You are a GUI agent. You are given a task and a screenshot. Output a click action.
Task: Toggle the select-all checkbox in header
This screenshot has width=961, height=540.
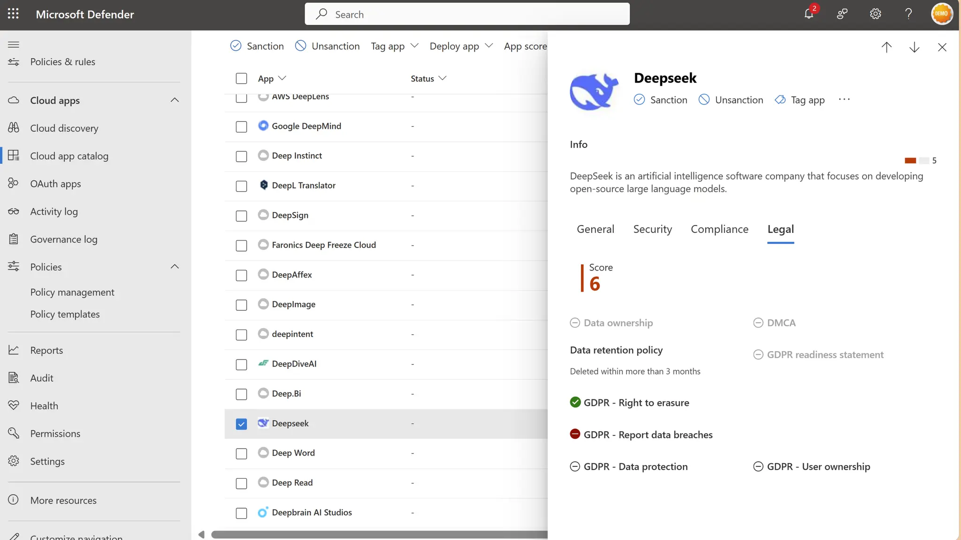pos(241,78)
